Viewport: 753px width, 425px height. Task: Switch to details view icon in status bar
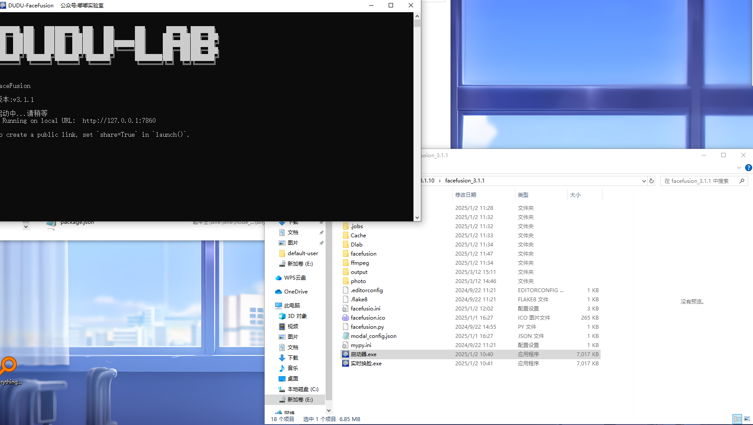(737, 419)
